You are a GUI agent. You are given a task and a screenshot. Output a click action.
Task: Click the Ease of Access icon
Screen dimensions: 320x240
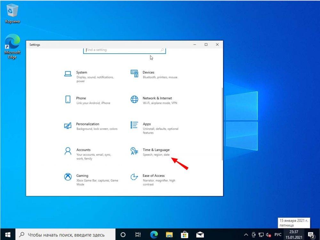pyautogui.click(x=134, y=177)
